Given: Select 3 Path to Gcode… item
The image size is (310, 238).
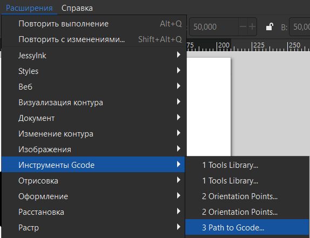Looking at the screenshot, I should 247,228.
